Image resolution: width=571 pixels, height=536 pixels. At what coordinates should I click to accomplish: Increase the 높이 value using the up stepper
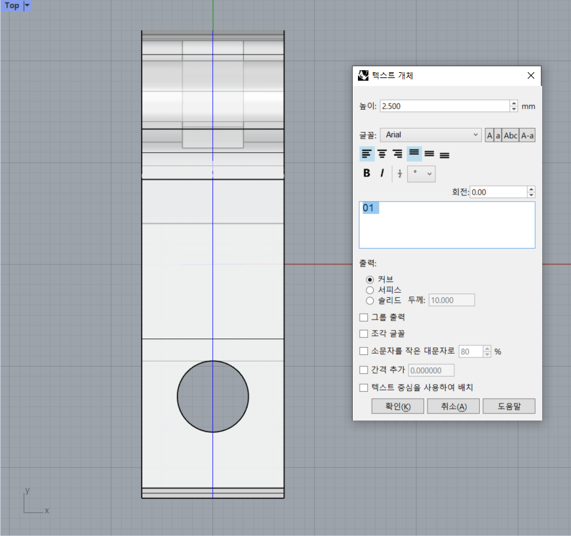513,102
